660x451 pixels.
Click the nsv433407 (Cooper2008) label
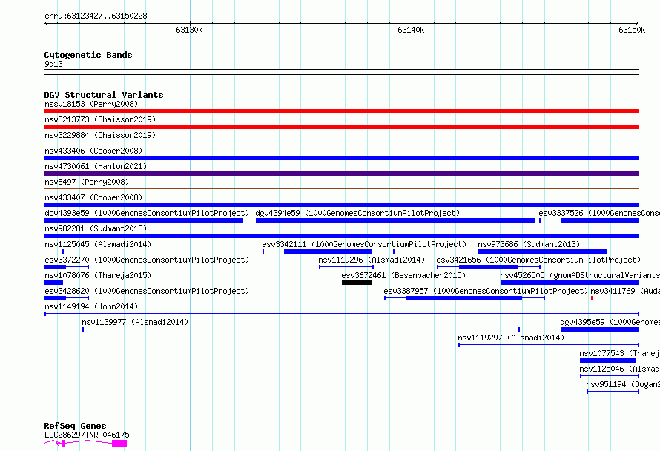(93, 197)
